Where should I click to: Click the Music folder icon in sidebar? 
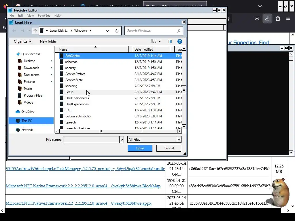[20, 89]
